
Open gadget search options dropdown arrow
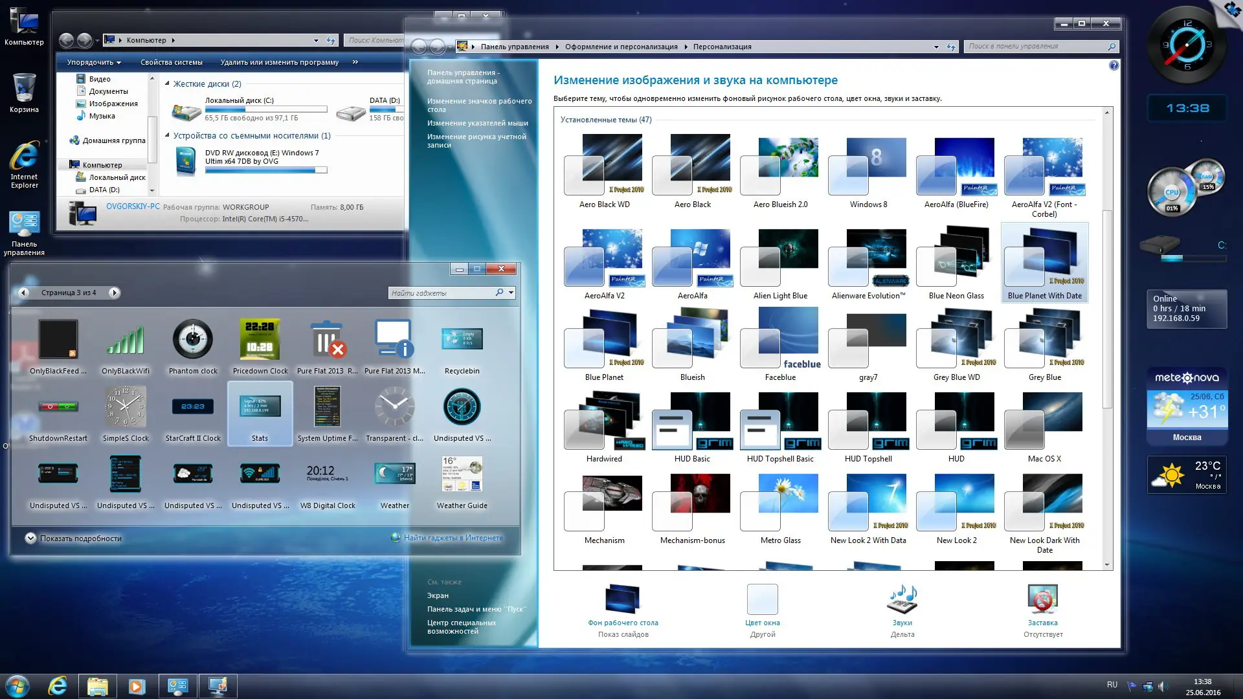tap(511, 293)
